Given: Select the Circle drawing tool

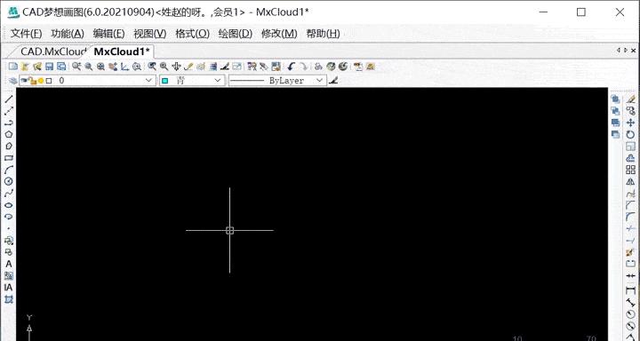Looking at the screenshot, I should pos(9,181).
